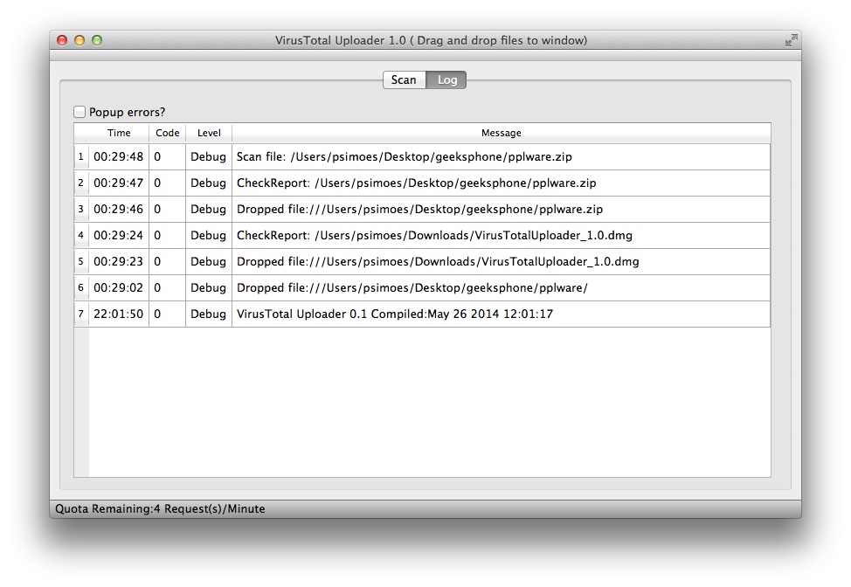
Task: Select the 'Scan file: ...pplware.zip' message
Action: [x=501, y=156]
